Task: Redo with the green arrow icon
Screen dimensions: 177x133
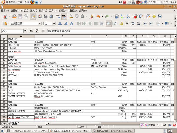Action: click(x=107, y=17)
